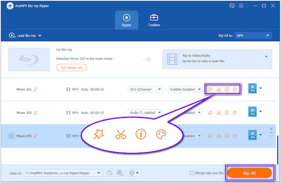Open the hamburger menu in title bar
This screenshot has width=281, height=183.
(x=241, y=6)
